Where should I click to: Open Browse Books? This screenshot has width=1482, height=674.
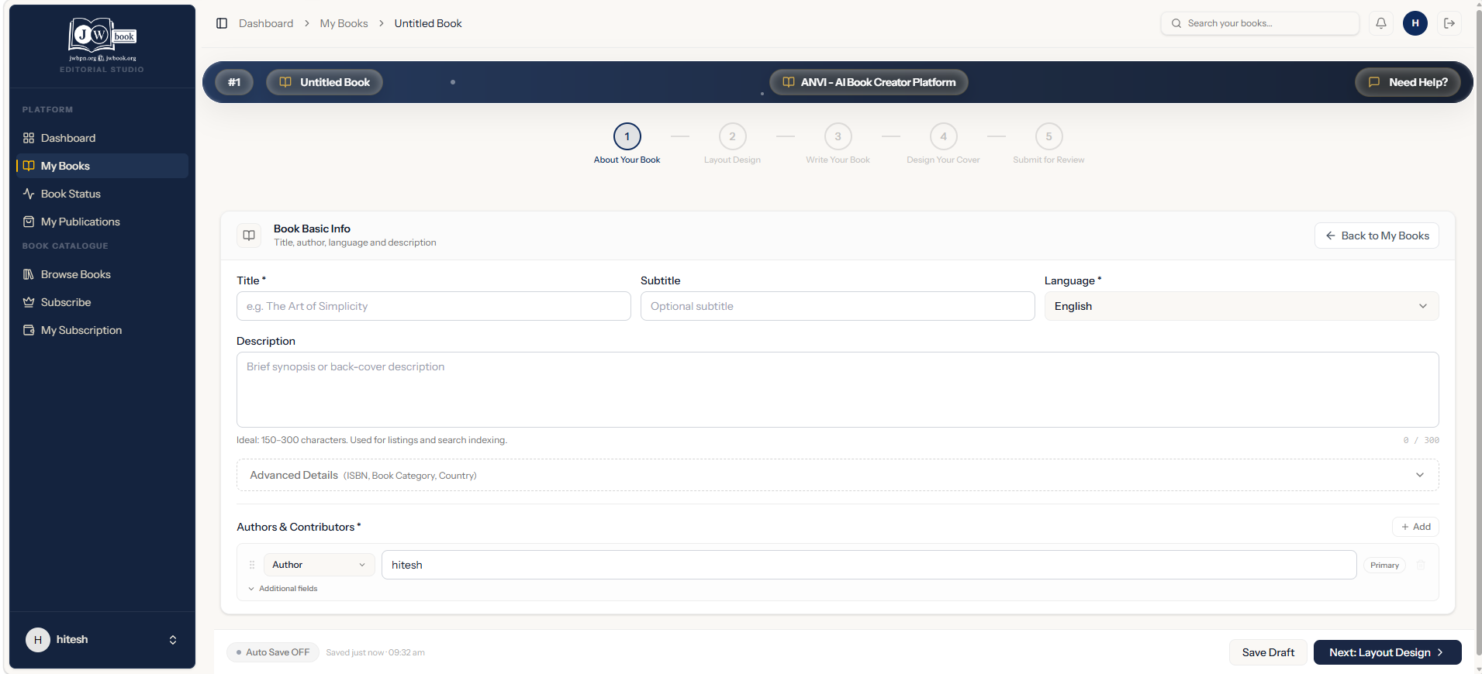point(102,274)
